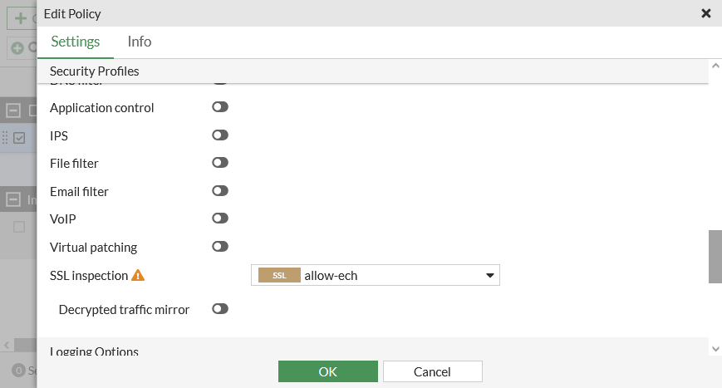Viewport: 722px width, 388px height.
Task: Switch on the Email filter toggle
Action: tap(220, 191)
